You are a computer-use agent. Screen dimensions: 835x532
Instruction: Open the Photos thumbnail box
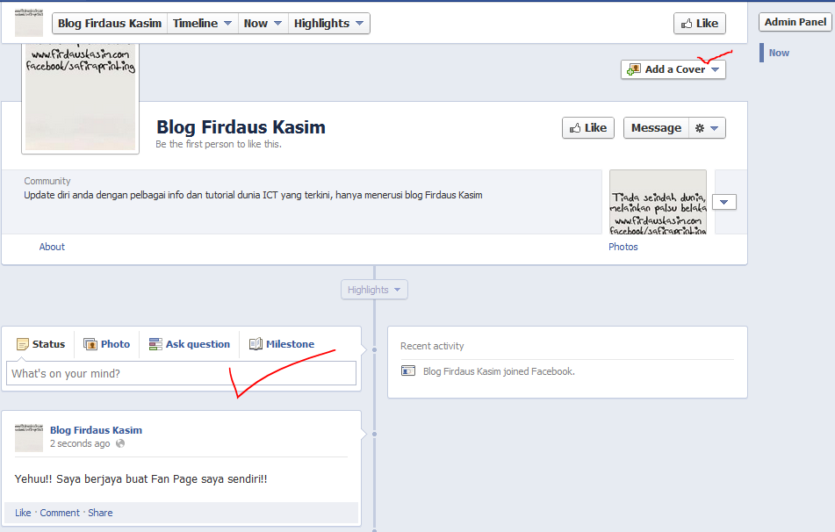pos(658,203)
